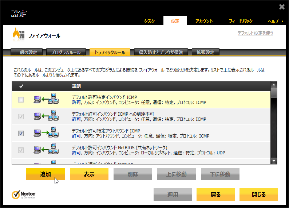Click inbound icon for NetBIOS 共有ネットワーク rule
Image resolution: width=289 pixels, height=208 pixels.
coord(46,150)
